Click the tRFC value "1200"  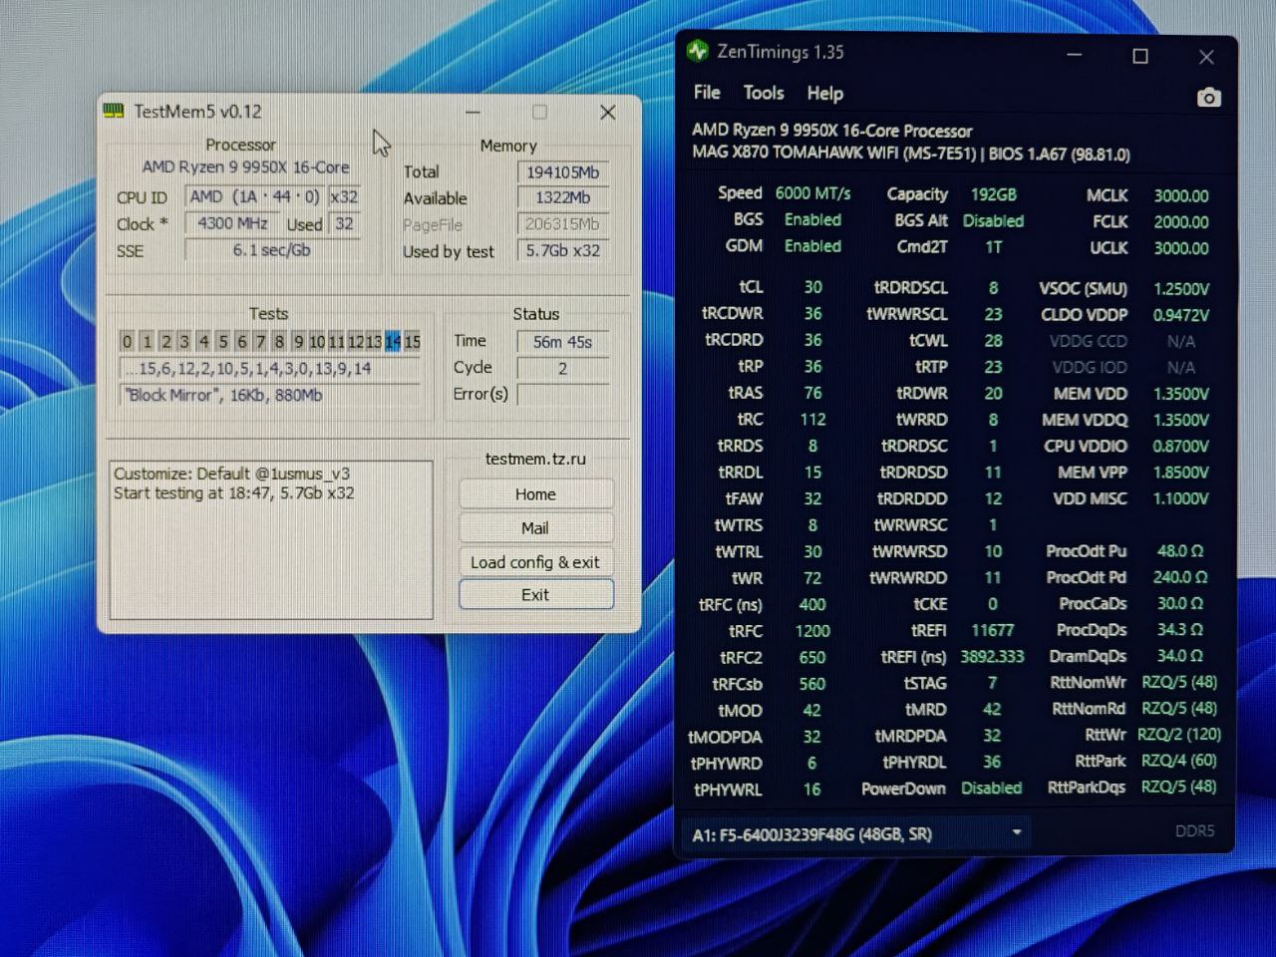click(x=812, y=631)
